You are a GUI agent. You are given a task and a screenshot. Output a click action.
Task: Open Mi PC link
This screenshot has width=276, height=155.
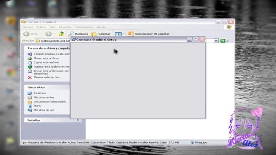point(37,106)
